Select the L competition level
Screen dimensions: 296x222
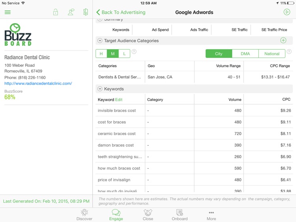point(124,54)
